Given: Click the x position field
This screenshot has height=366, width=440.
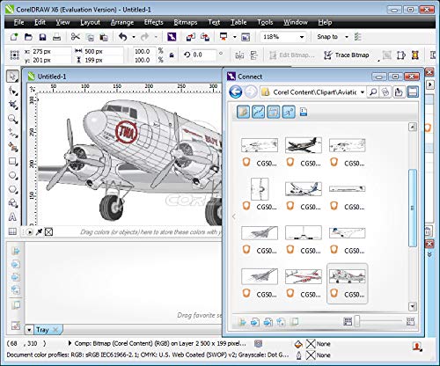Looking at the screenshot, I should pos(51,51).
